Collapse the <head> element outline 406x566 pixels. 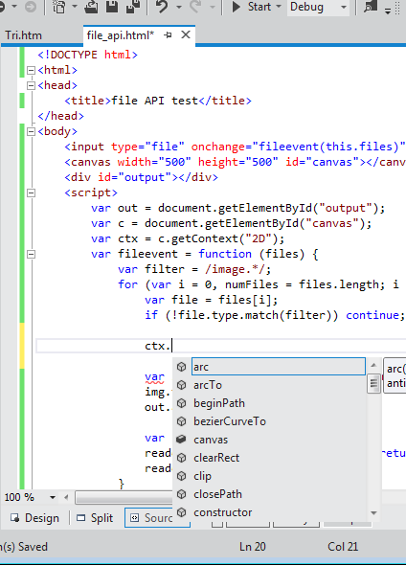coord(31,85)
